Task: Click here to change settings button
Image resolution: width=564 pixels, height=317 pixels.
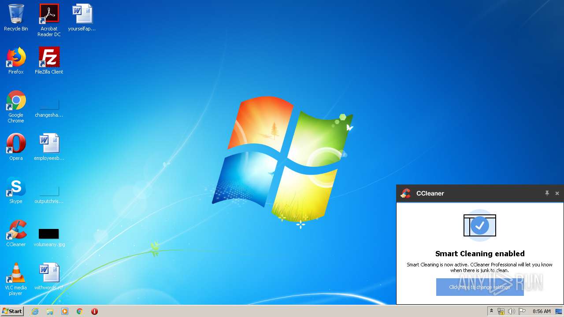Action: click(x=480, y=287)
